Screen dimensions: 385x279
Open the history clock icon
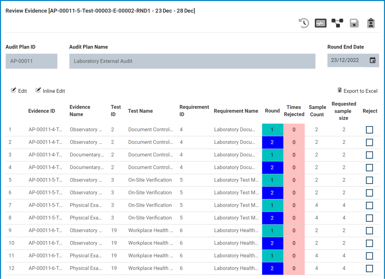pyautogui.click(x=304, y=23)
